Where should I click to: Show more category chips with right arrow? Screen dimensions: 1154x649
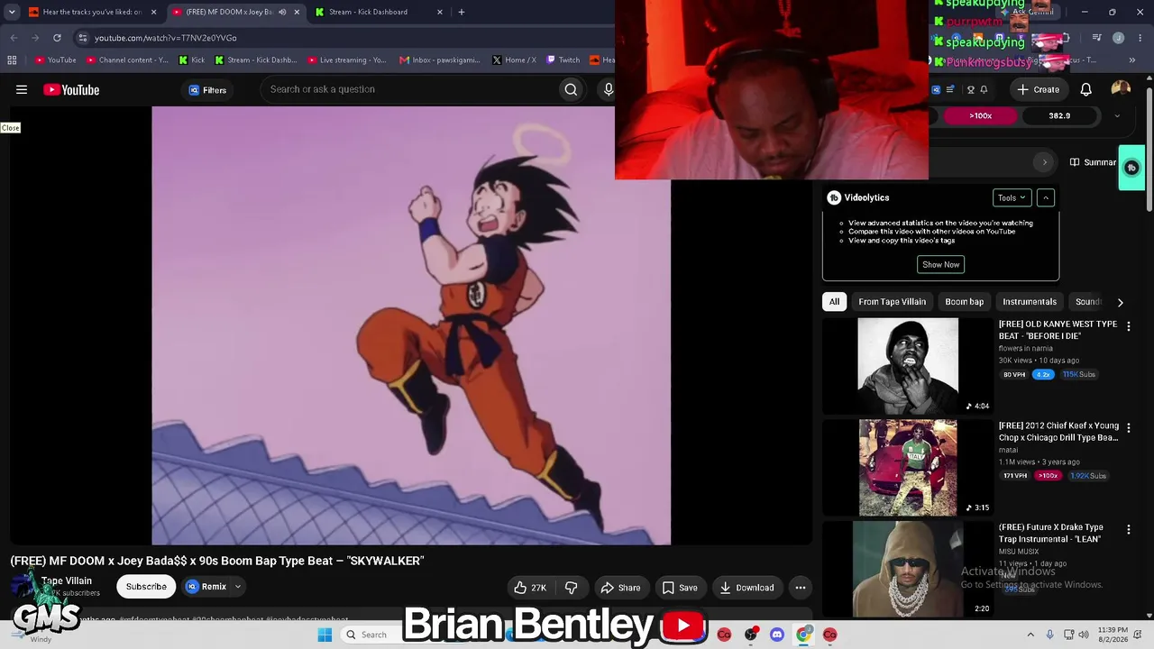point(1120,302)
